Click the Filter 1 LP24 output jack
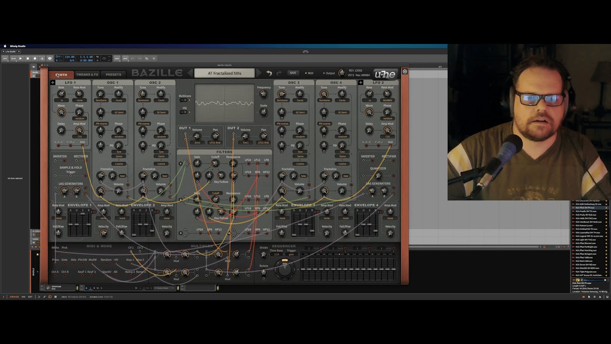 (249, 163)
